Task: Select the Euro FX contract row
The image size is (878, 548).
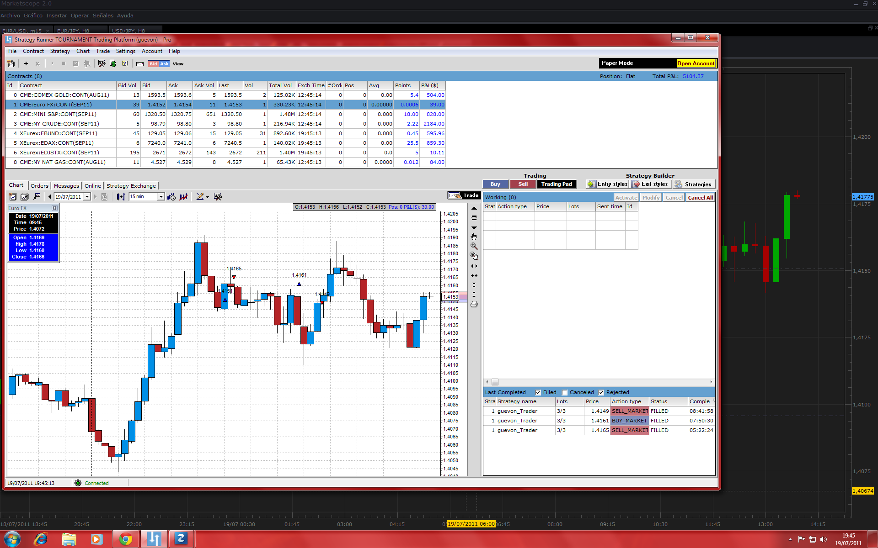Action: click(x=55, y=105)
